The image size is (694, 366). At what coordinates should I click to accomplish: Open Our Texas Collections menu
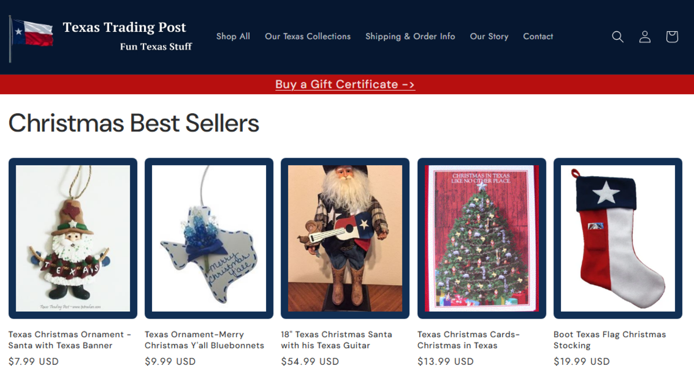pyautogui.click(x=308, y=36)
